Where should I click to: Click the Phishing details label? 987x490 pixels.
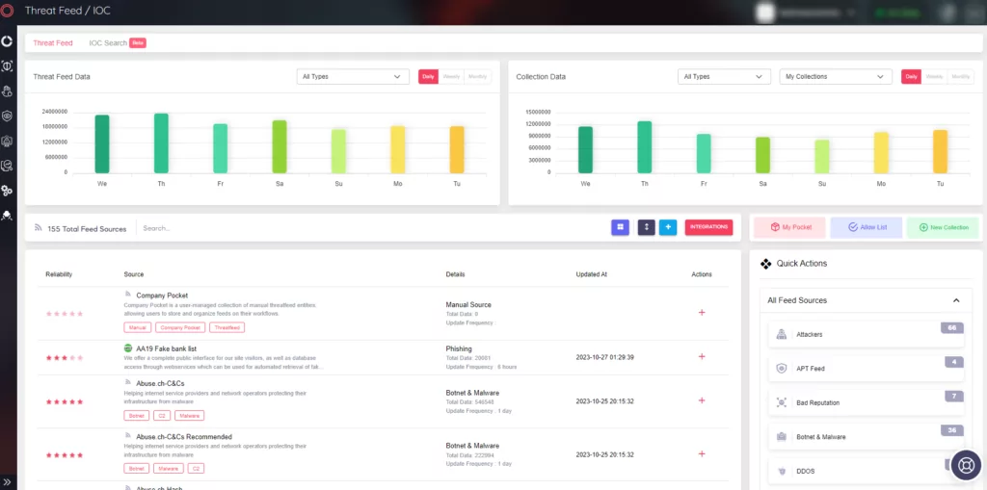pos(458,349)
